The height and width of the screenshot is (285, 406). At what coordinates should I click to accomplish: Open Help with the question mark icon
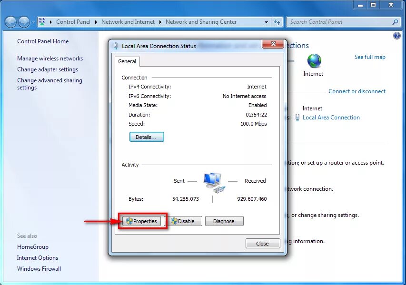point(396,36)
